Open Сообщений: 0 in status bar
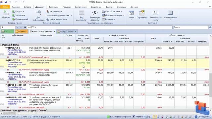Screen dimensions: 212x119 click(x=203, y=117)
